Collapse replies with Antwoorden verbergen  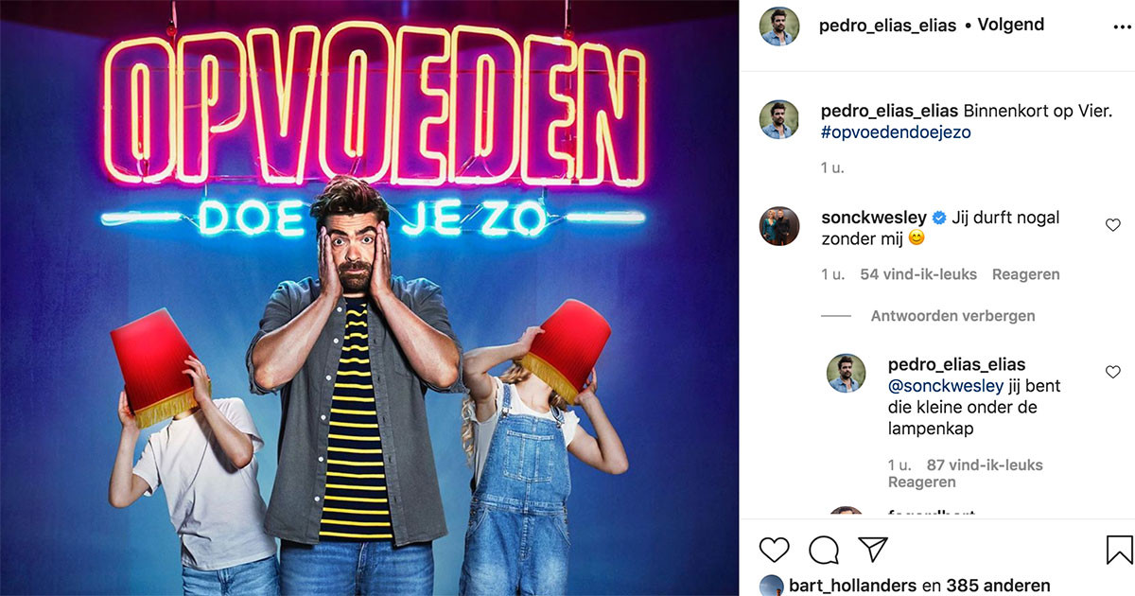952,316
